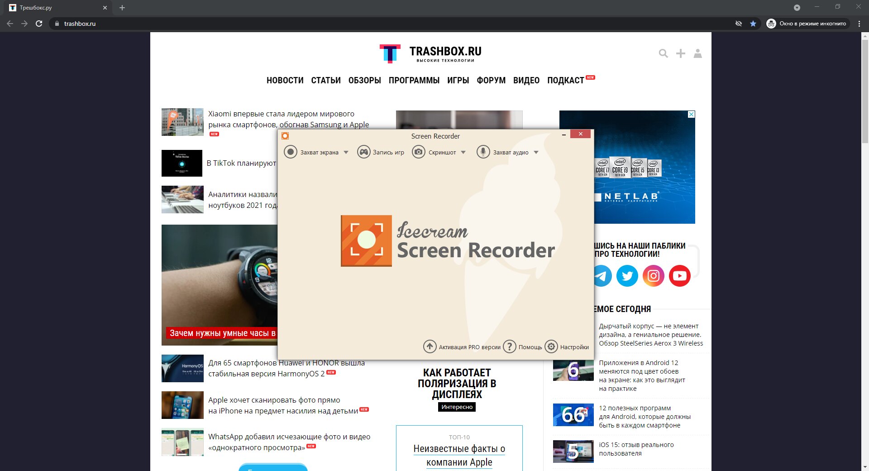Click the browser forward arrow
This screenshot has height=471, width=869.
(x=24, y=24)
